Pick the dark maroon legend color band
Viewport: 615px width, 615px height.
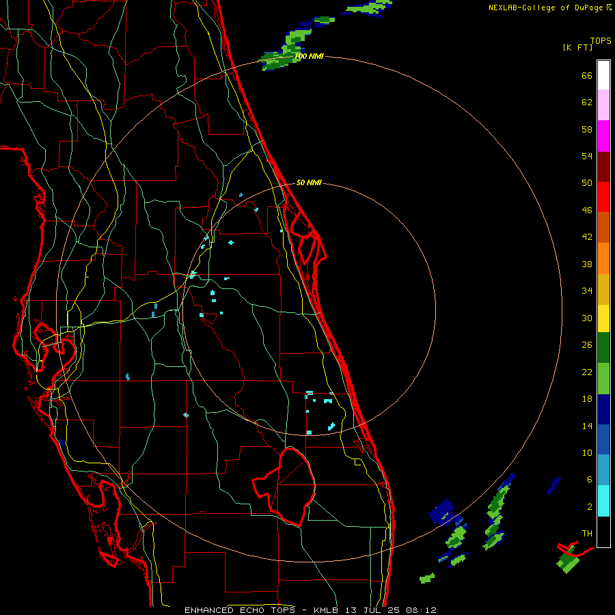[x=603, y=167]
